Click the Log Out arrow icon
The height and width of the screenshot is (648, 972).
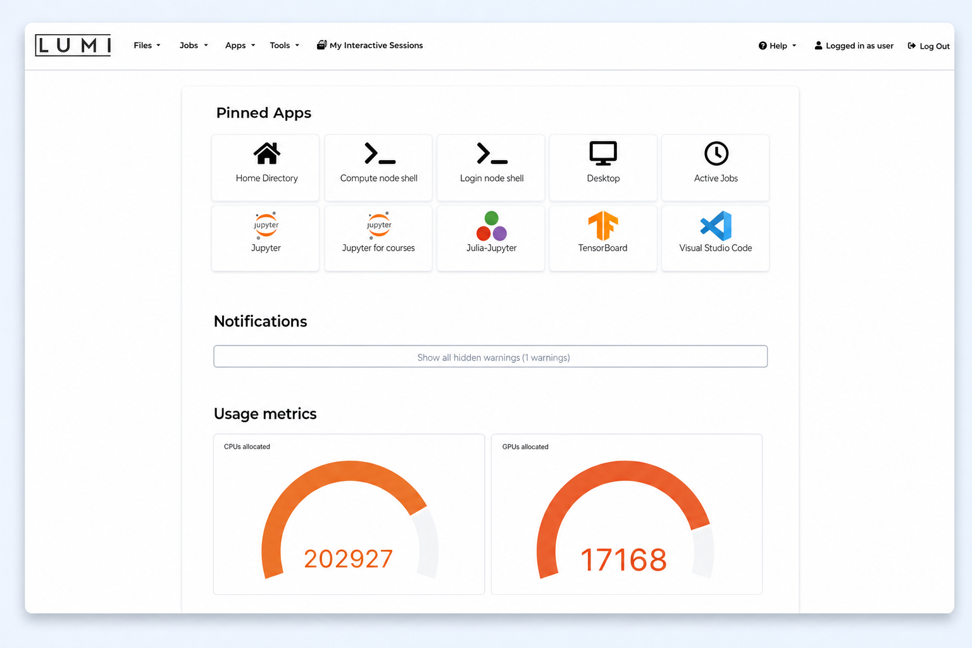point(912,46)
